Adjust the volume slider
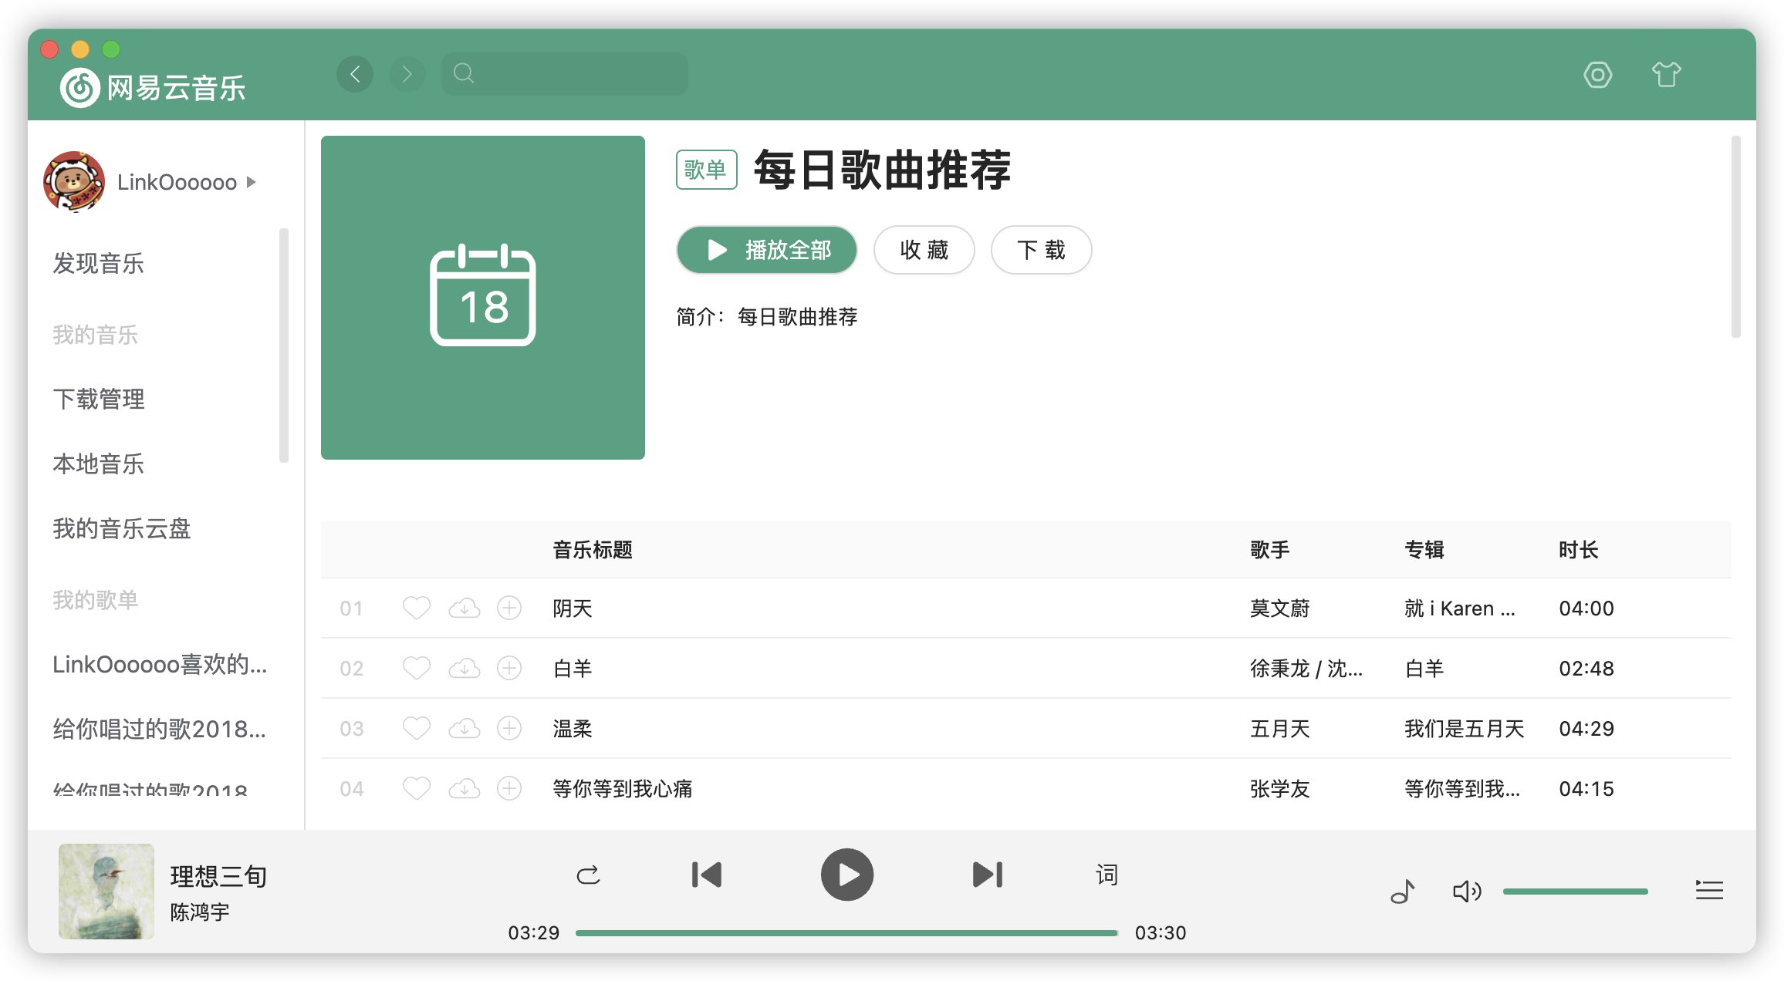Viewport: 1784px width, 981px height. tap(1576, 892)
